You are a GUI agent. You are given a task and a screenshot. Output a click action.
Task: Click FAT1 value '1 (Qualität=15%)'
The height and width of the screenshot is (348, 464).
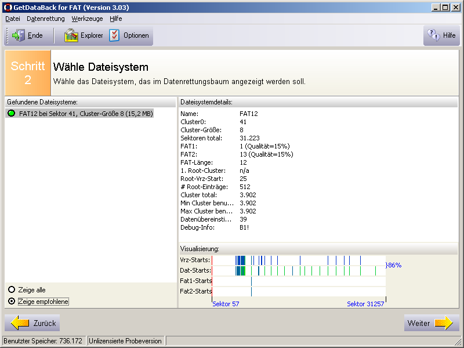tap(264, 146)
